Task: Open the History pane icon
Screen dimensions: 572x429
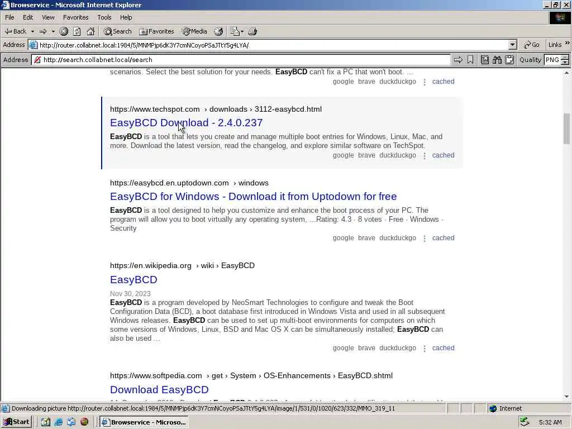Action: click(218, 31)
